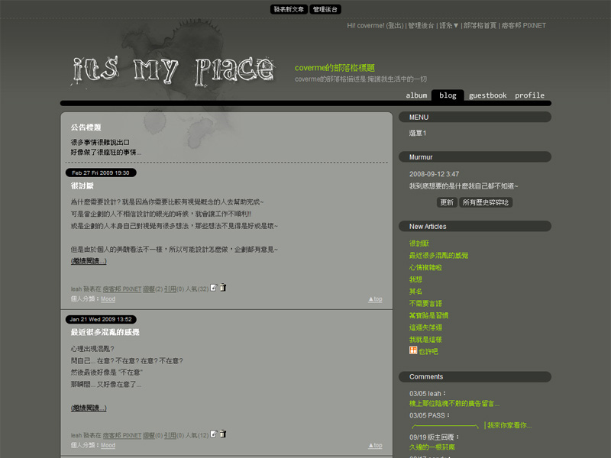Click the Mood category of the 最近很多混亂的感覺 post

click(108, 445)
